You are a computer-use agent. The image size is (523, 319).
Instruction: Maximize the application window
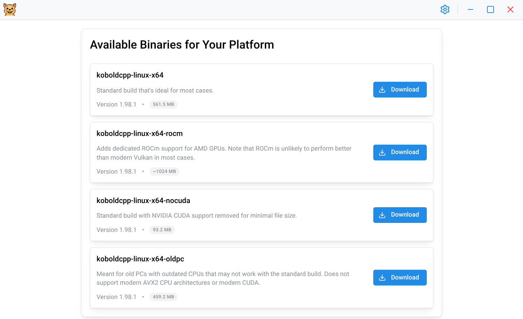(490, 9)
